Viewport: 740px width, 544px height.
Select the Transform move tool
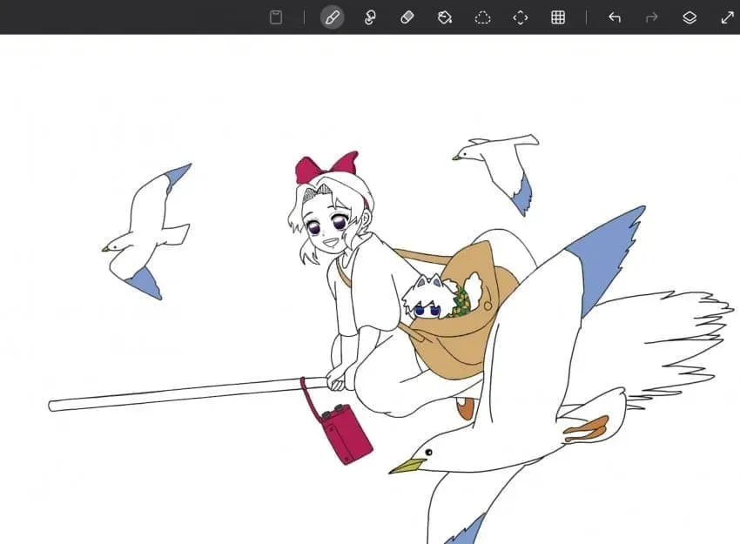tap(521, 17)
